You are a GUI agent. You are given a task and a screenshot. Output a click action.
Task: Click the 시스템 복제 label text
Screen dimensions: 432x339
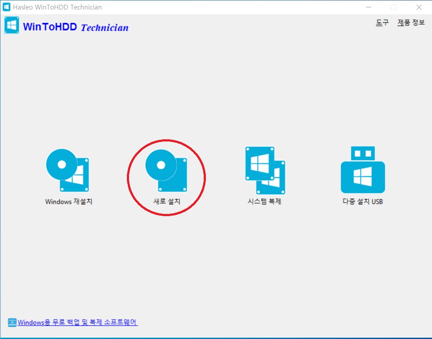264,201
